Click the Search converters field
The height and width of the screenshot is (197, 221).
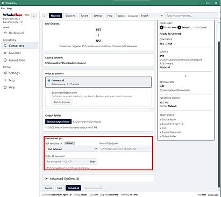(x=191, y=16)
